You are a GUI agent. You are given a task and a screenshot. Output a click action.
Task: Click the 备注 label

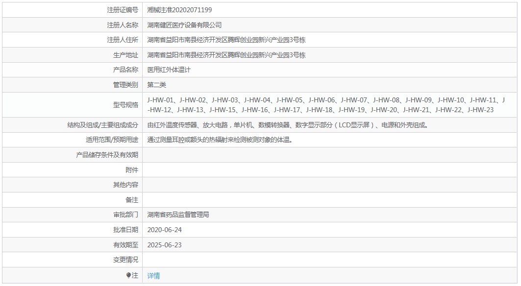[132, 200]
